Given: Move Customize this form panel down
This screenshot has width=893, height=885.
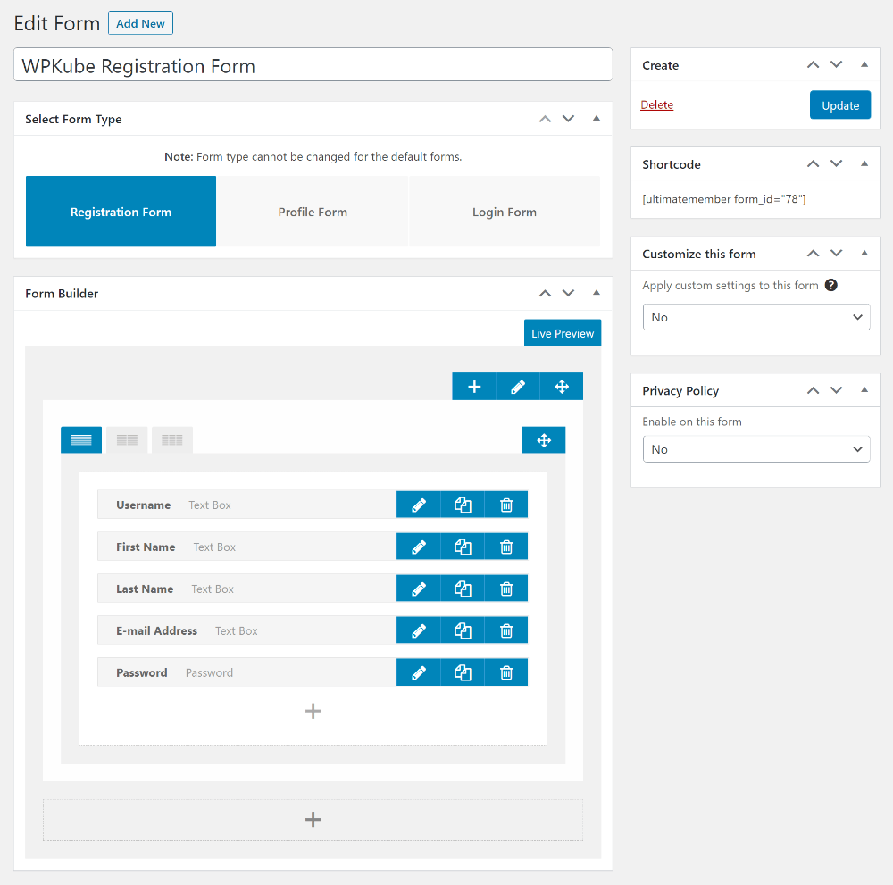Looking at the screenshot, I should click(x=836, y=254).
